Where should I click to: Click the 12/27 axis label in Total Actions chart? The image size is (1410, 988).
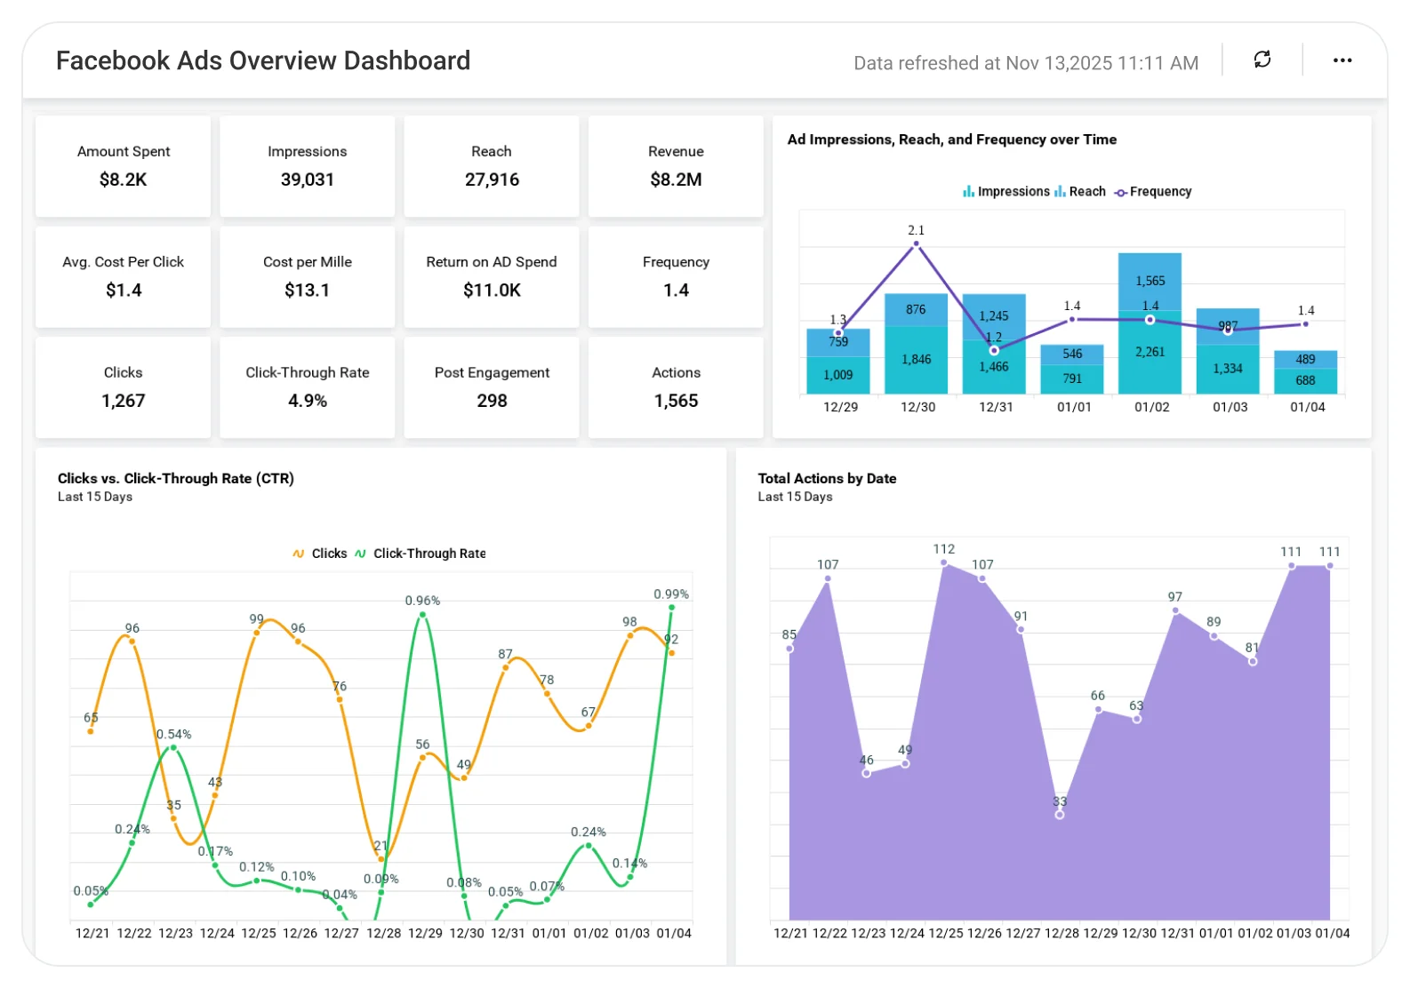pos(1023,933)
